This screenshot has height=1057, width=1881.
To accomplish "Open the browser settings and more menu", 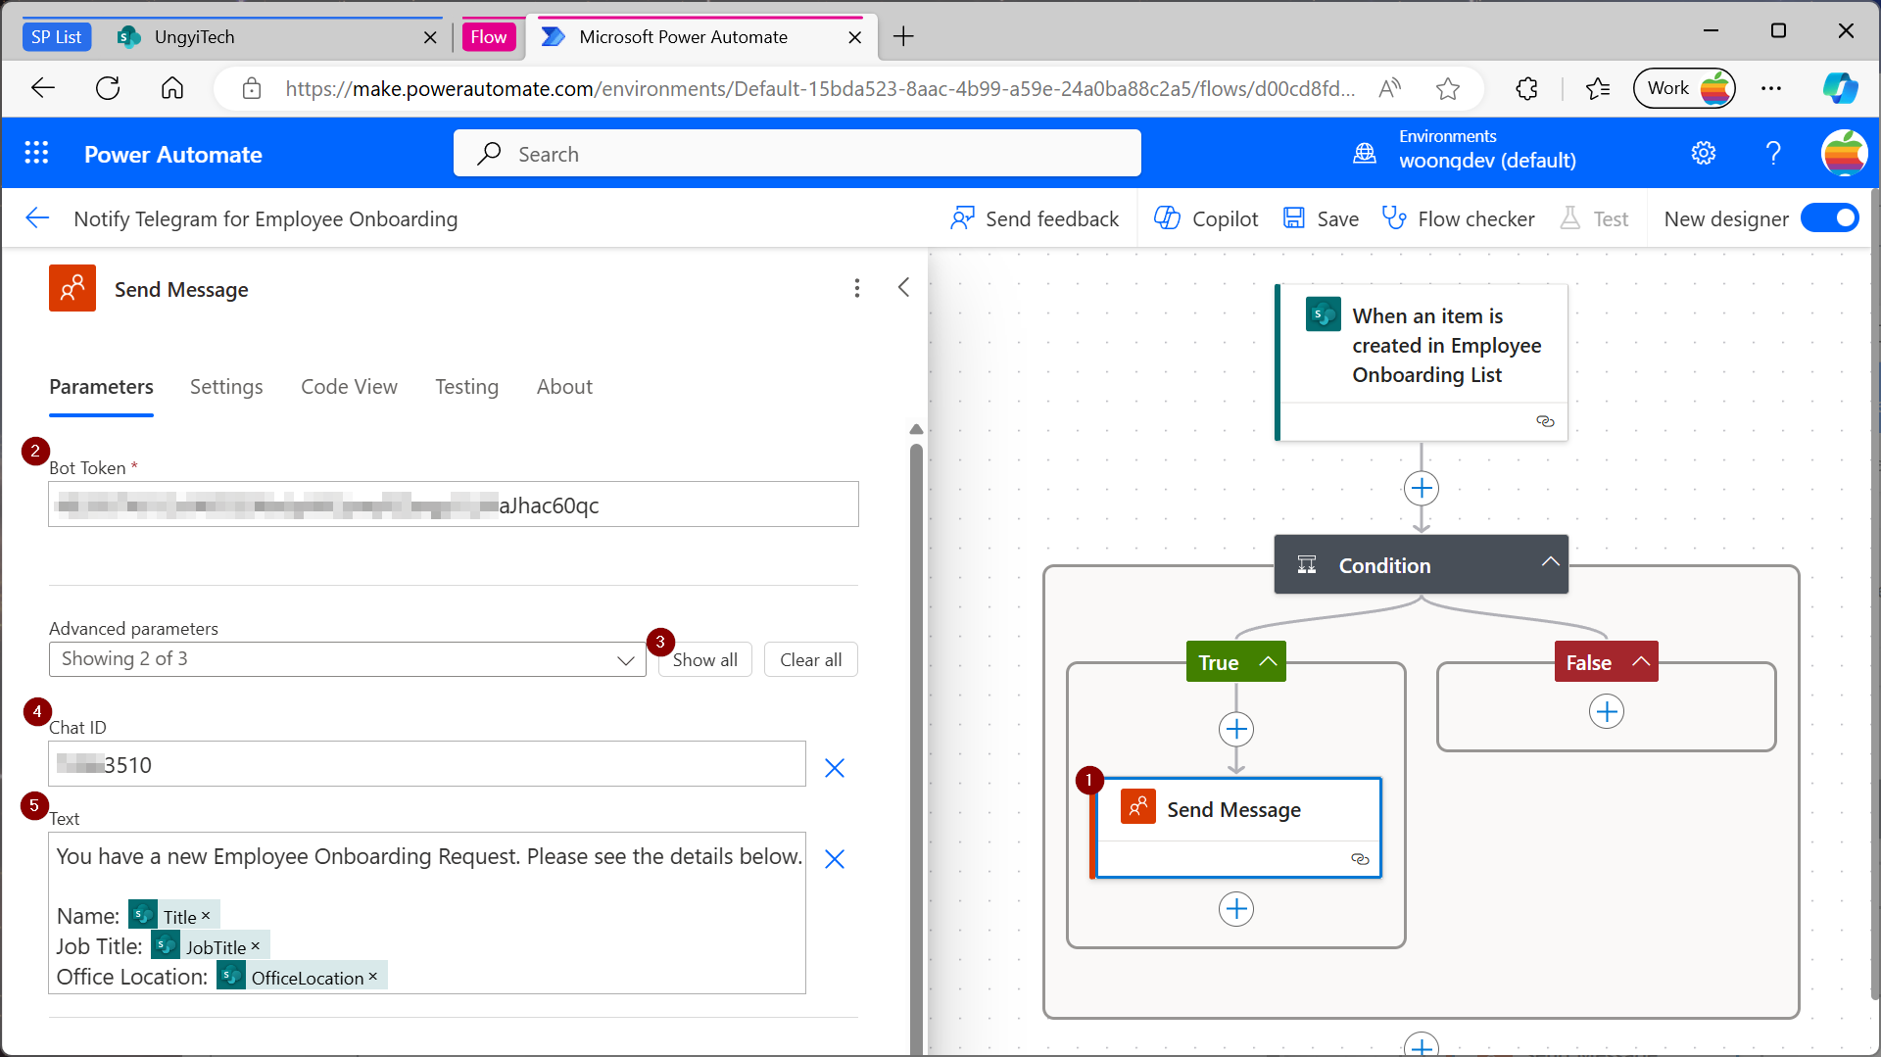I will click(1771, 88).
